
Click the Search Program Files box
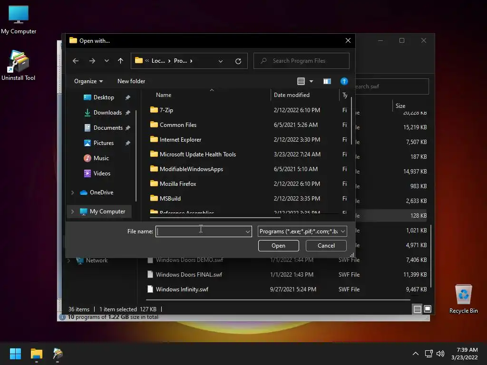[x=301, y=61]
